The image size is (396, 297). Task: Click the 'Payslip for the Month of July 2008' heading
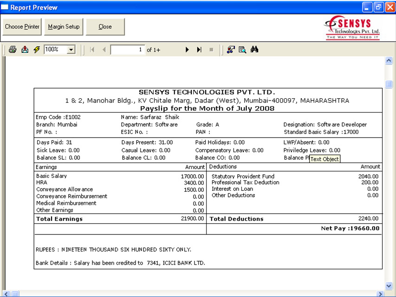tap(207, 108)
